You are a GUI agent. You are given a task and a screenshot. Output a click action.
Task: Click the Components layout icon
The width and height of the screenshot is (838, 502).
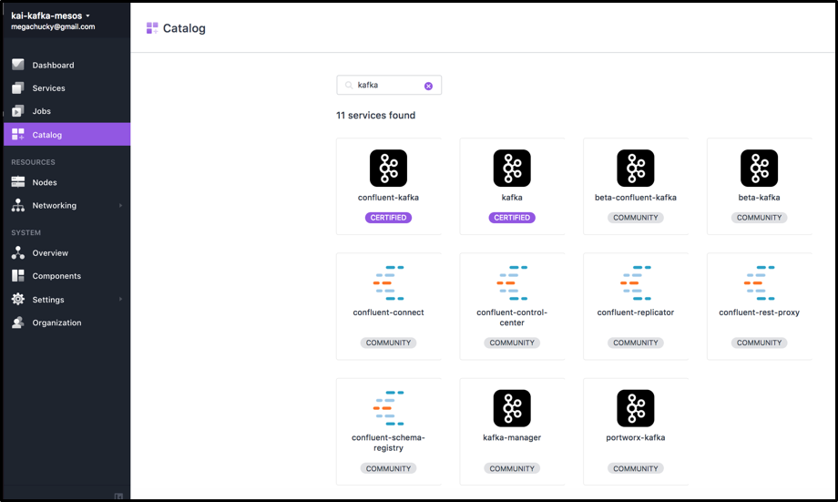pos(18,276)
